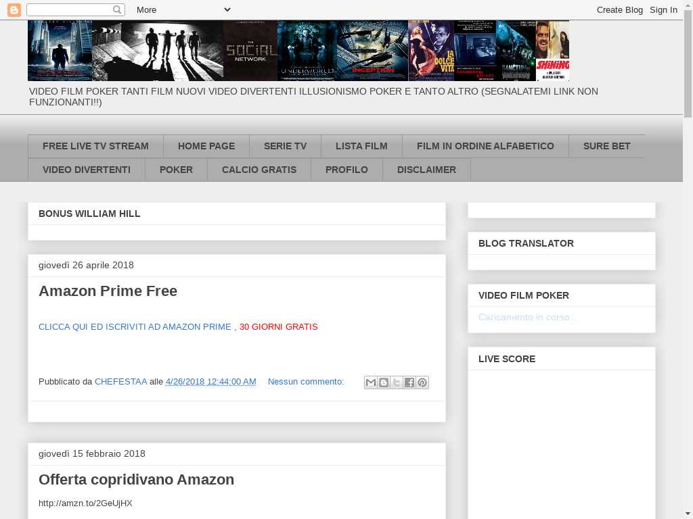This screenshot has width=693, height=519.
Task: Open the More dropdown in Blogger navbar
Action: pos(183,9)
